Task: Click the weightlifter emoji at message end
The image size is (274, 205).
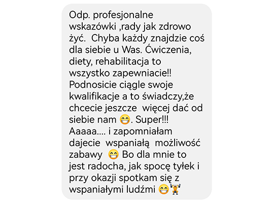Action: 175,189
